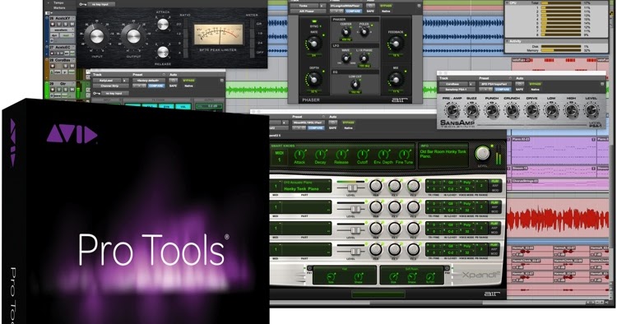Open Channel Strip plugin insert selector

[x=111, y=86]
